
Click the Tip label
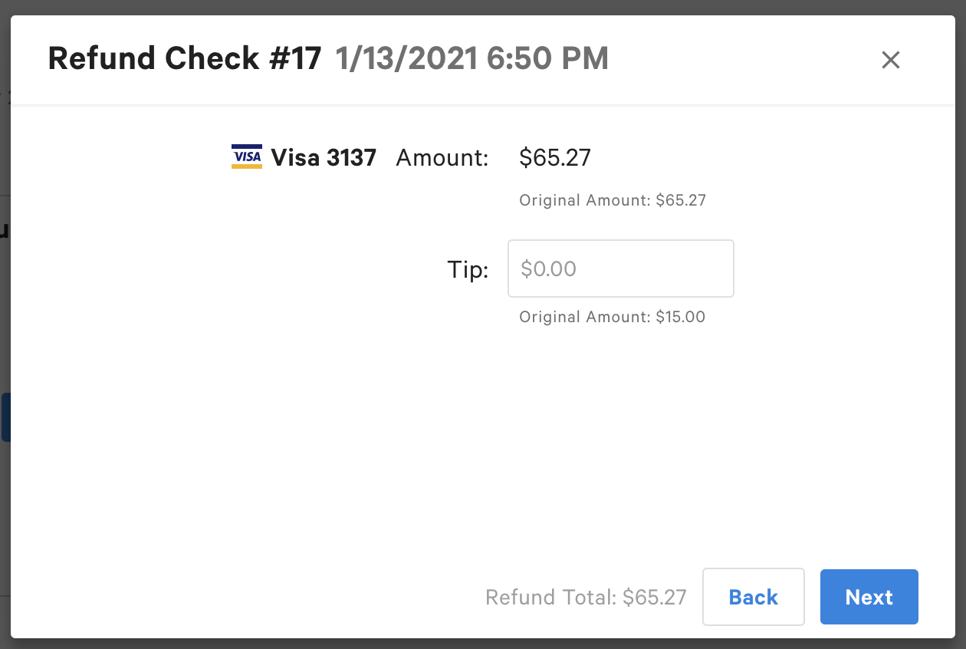468,269
